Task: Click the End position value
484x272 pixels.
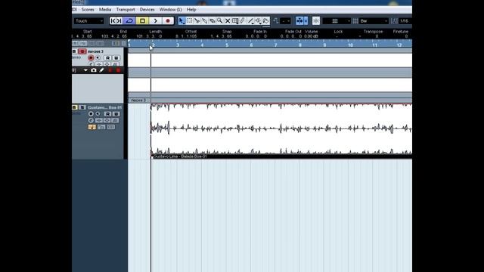Action: coord(114,36)
